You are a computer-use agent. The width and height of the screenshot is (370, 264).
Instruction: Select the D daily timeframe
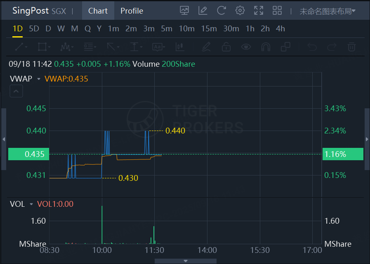[x=48, y=29]
